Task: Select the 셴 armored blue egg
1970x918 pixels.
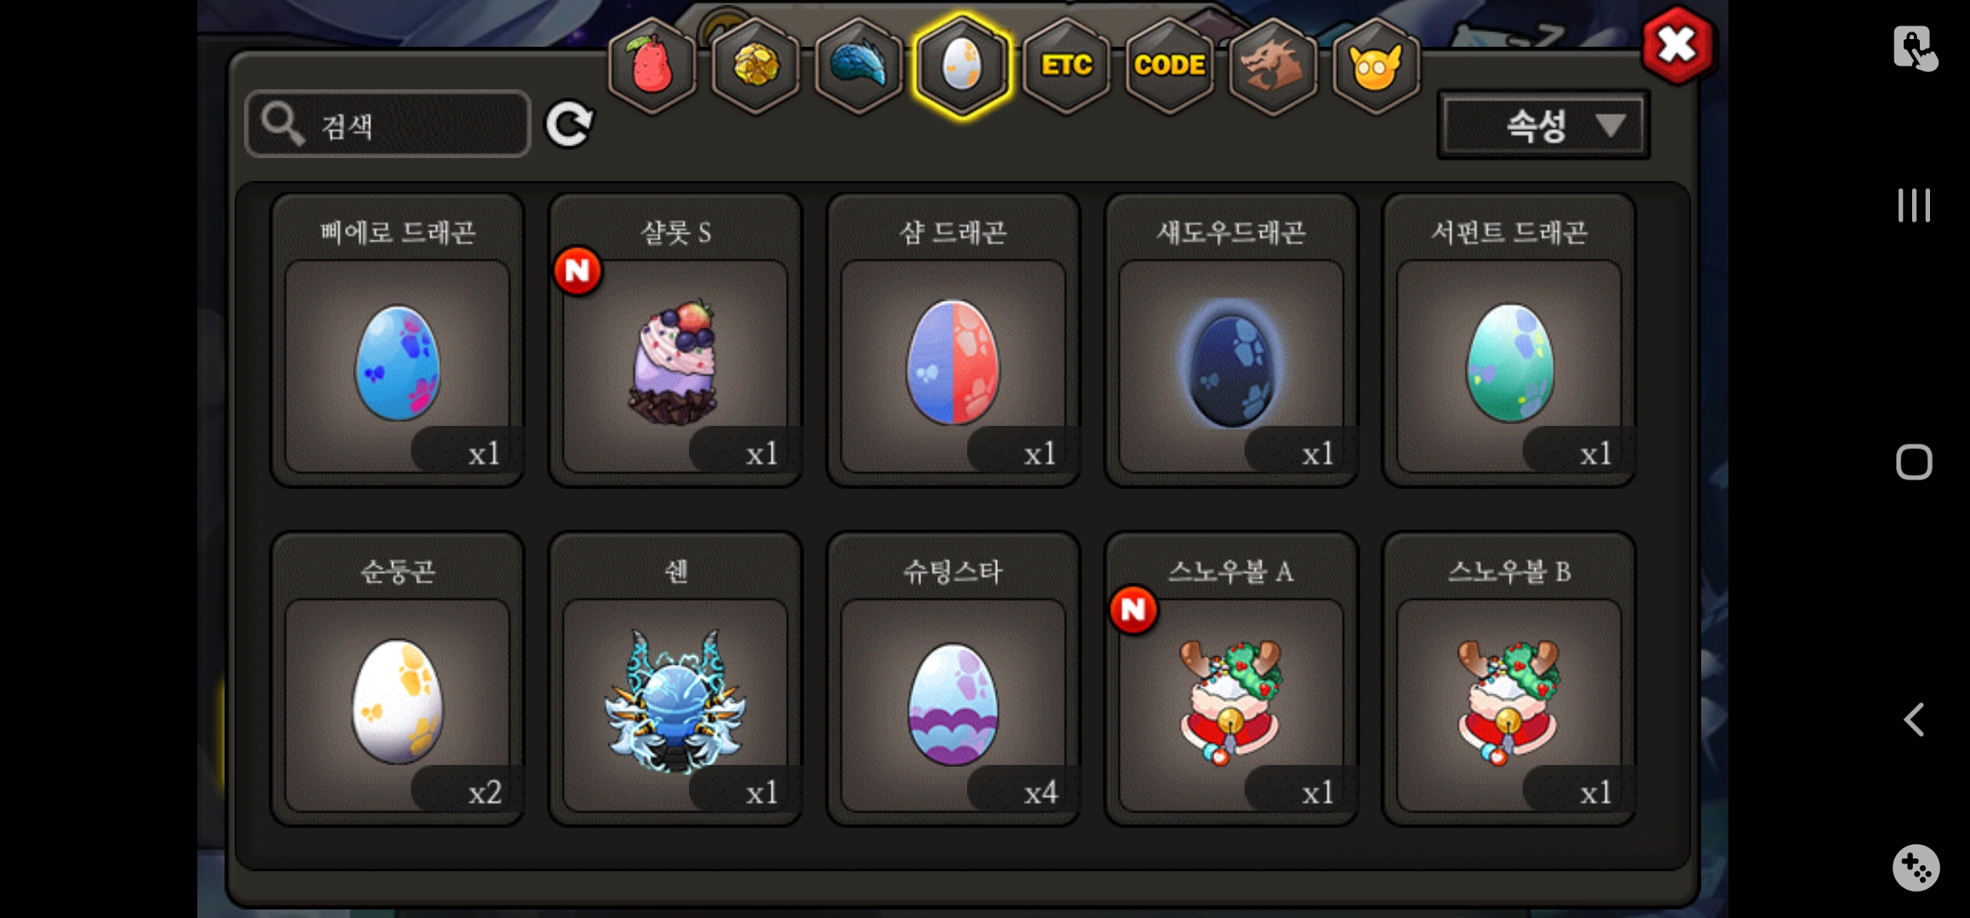Action: (675, 678)
